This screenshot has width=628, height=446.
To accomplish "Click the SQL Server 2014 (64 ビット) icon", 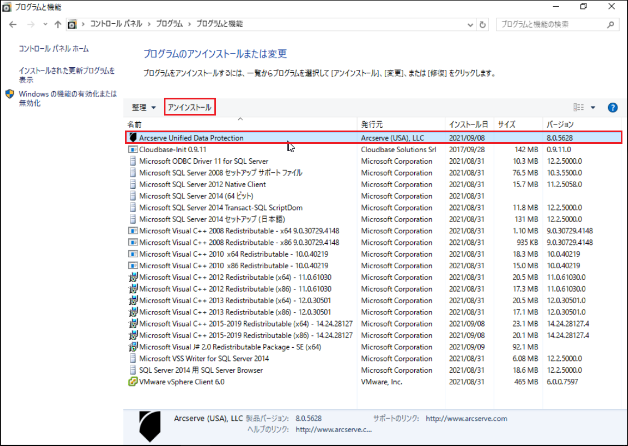I will [133, 196].
